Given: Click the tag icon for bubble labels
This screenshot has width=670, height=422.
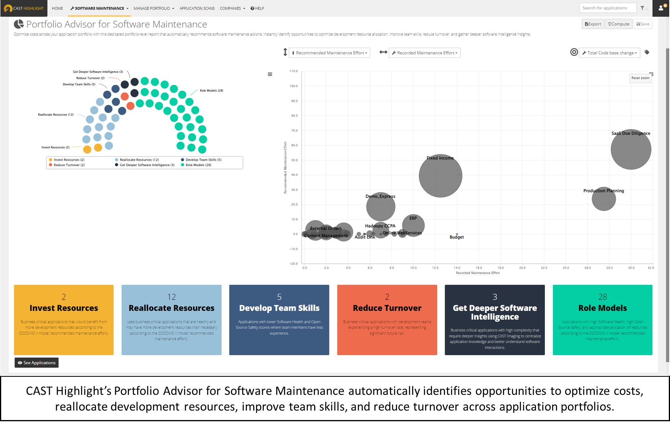Looking at the screenshot, I should (647, 53).
